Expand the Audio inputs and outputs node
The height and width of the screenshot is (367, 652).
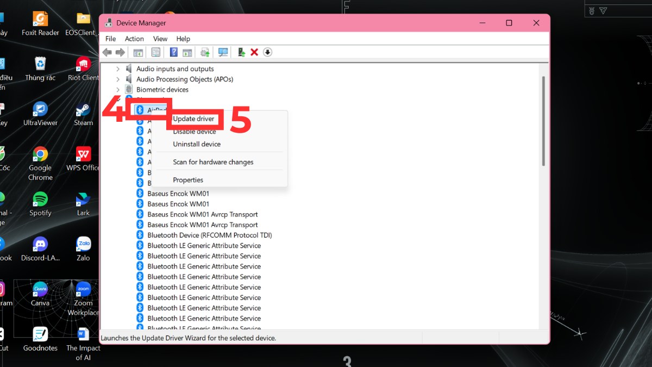click(118, 69)
